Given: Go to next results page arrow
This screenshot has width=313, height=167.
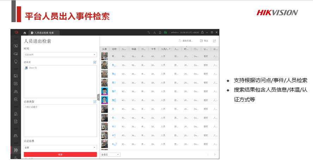Looking at the screenshot, I should pos(214,154).
